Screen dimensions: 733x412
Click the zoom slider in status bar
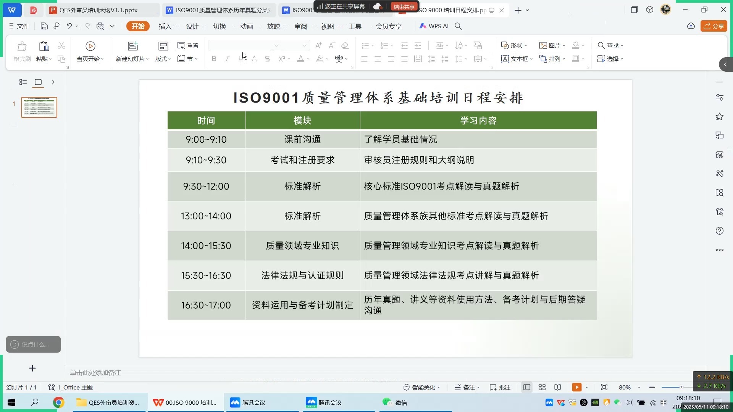(x=681, y=387)
